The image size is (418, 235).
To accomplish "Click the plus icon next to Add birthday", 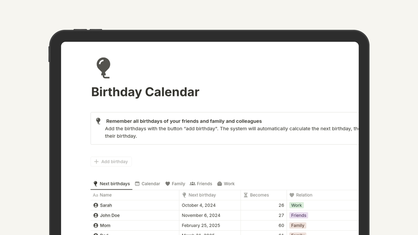I will click(x=96, y=162).
